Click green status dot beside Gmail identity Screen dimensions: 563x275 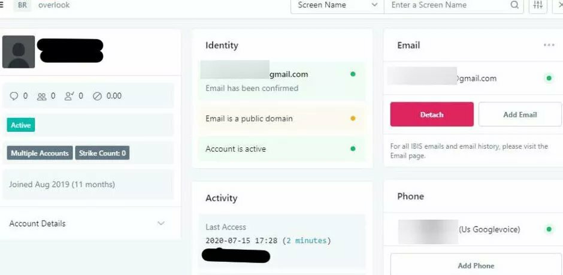click(x=353, y=74)
